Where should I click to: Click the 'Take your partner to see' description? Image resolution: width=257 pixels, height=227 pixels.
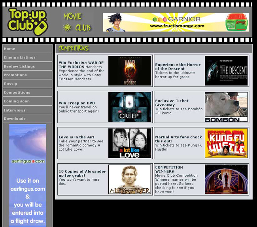pos(81,145)
